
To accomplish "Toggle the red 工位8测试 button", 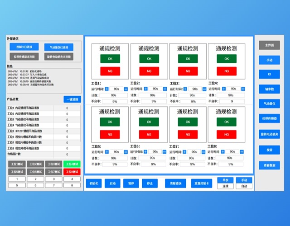I will pos(72,172).
